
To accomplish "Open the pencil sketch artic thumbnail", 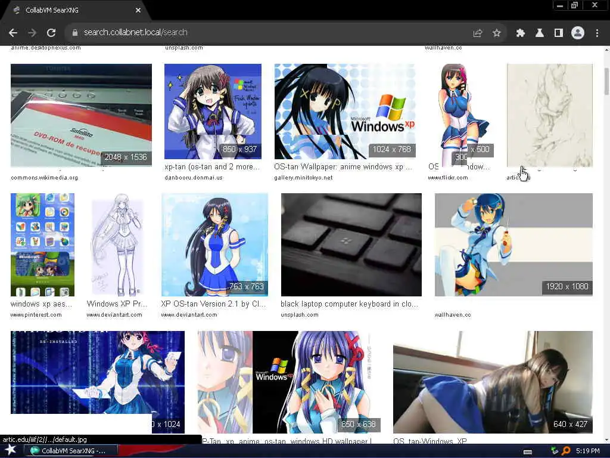I will (x=550, y=115).
